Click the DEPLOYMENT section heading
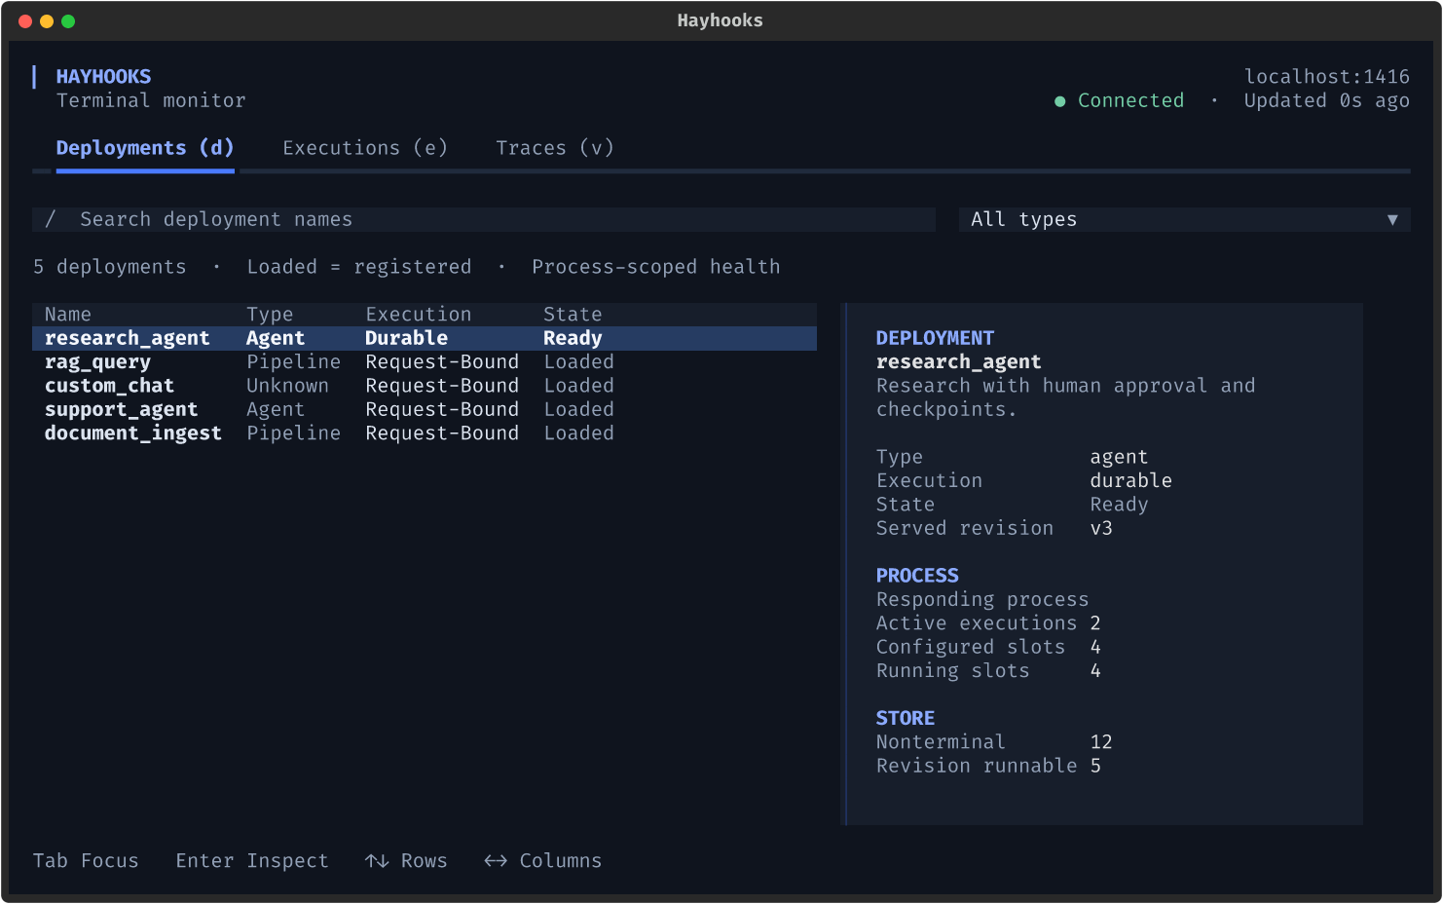Screen dimensions: 1443x904 (935, 338)
